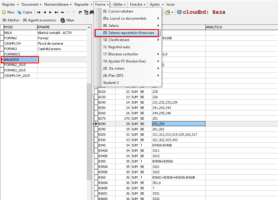The height and width of the screenshot is (200, 278).
Task: Open the 08. Marfuri shortcut
Action: pos(11,20)
